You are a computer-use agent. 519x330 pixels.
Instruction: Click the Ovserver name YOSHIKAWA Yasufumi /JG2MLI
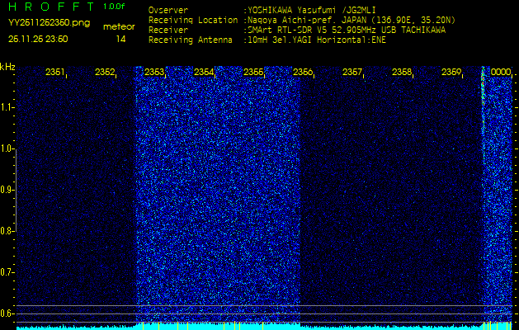tap(311, 10)
